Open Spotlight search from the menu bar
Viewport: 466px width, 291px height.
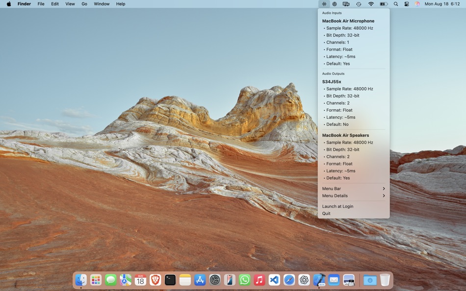pyautogui.click(x=395, y=3)
